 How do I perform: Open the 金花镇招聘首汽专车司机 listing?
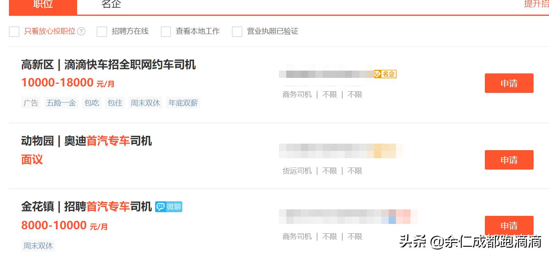click(x=86, y=207)
